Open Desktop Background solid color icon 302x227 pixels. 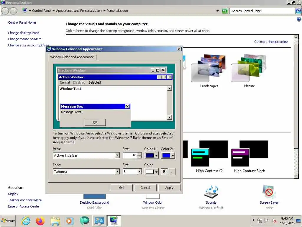pos(94,196)
